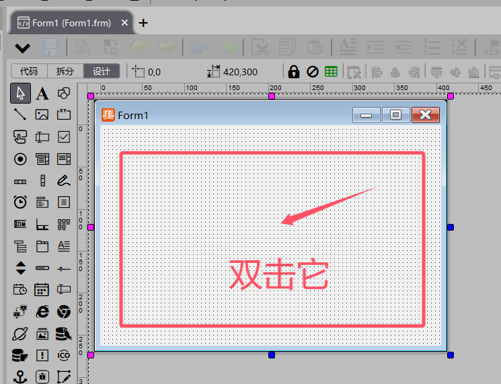This screenshot has height=384, width=501.
Task: Pick the CheckBox control tool
Action: click(64, 137)
